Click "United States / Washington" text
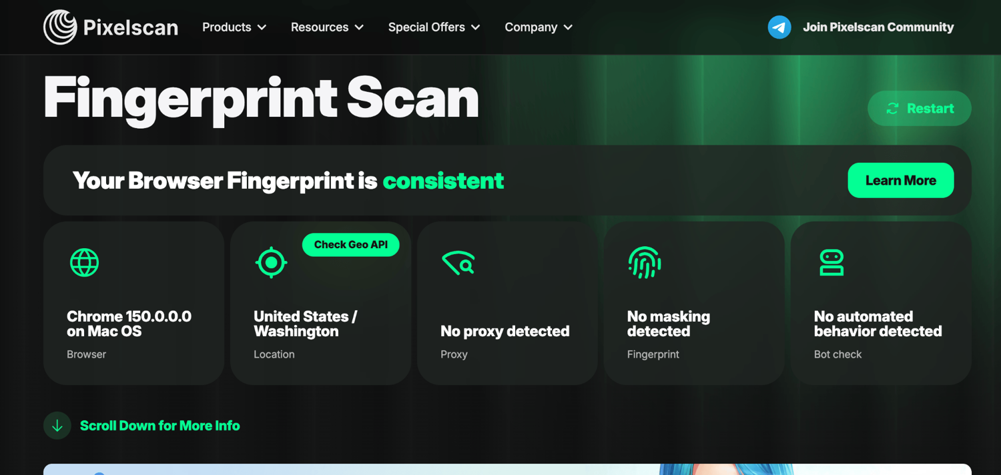1001x475 pixels. pyautogui.click(x=305, y=324)
